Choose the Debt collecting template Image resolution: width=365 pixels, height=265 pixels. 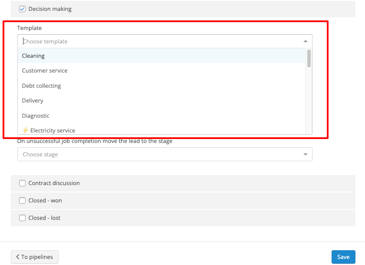161,86
